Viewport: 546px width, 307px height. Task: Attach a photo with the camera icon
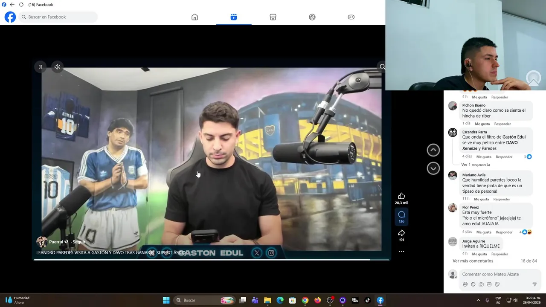481,284
